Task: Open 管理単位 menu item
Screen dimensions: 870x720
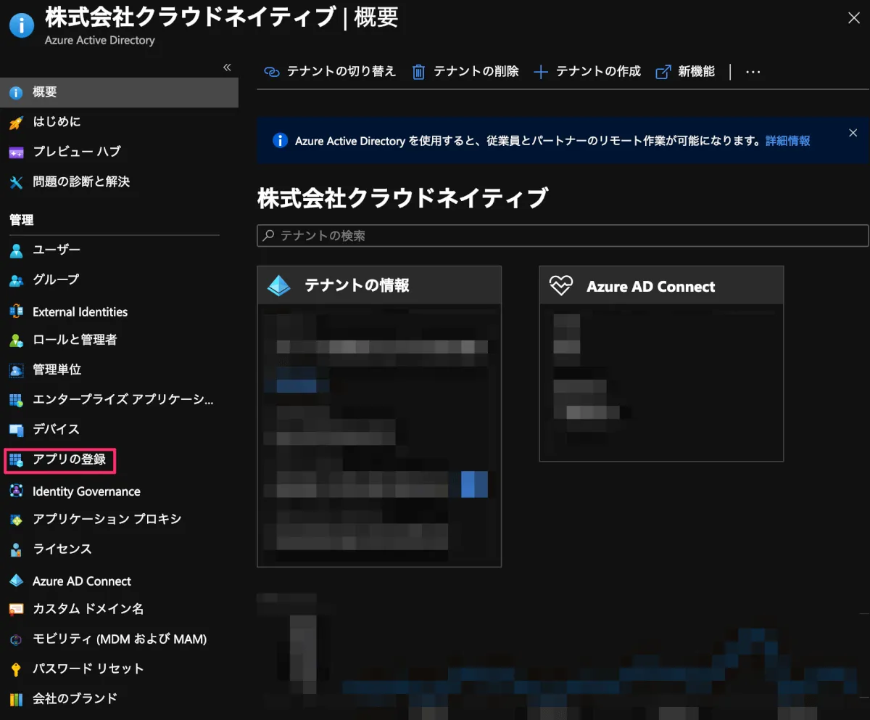Action: point(57,369)
